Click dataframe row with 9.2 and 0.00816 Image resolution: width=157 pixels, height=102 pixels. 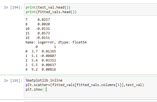pyautogui.click(x=41, y=70)
